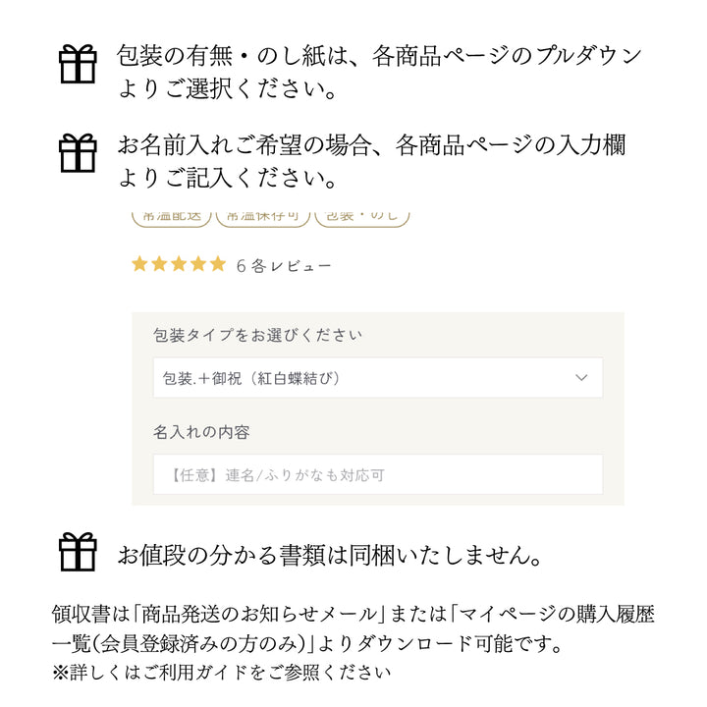The image size is (707, 707).
Task: Click the fourth yellow review star
Action: tap(198, 264)
